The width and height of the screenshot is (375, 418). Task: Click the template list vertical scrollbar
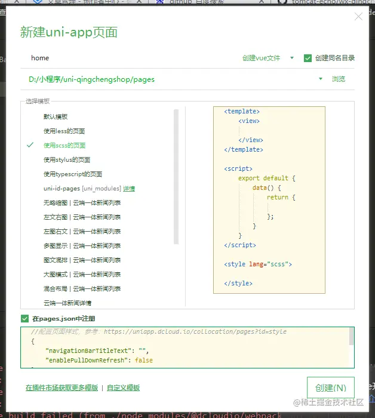(x=176, y=177)
